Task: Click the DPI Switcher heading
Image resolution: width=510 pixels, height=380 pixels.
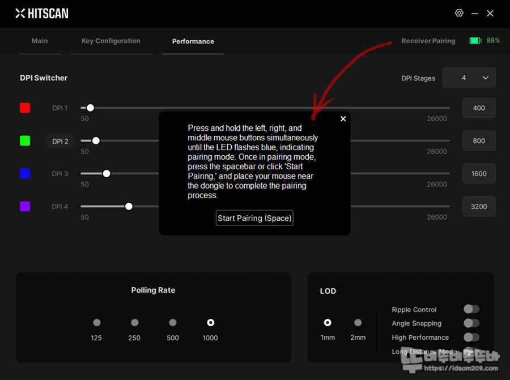Action: coord(44,78)
